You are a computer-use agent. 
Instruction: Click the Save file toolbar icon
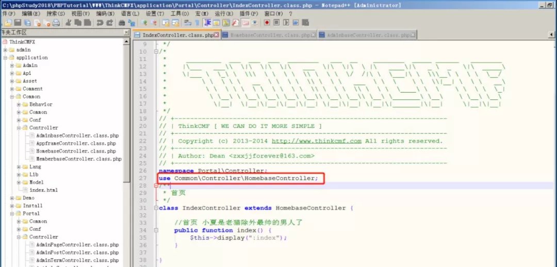[x=18, y=23]
